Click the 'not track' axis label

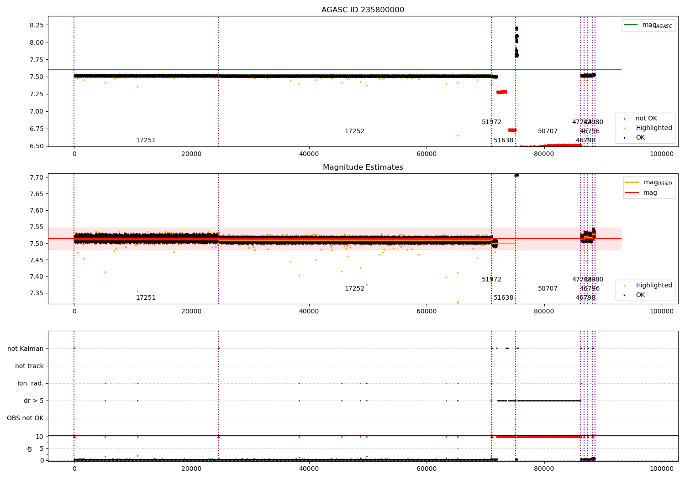point(29,366)
